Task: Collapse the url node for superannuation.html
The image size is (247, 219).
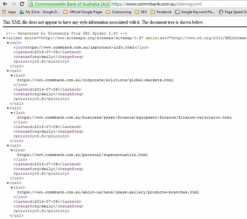Action: [x=8, y=146]
